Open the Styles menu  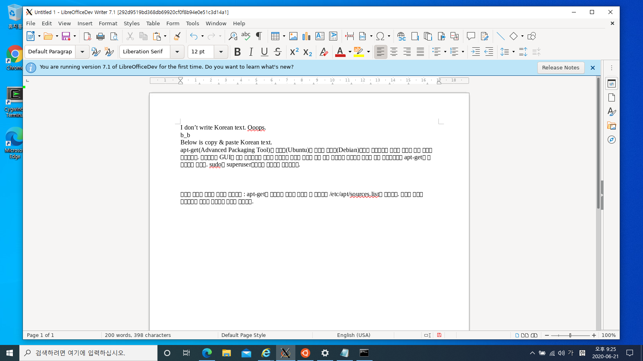pos(131,23)
